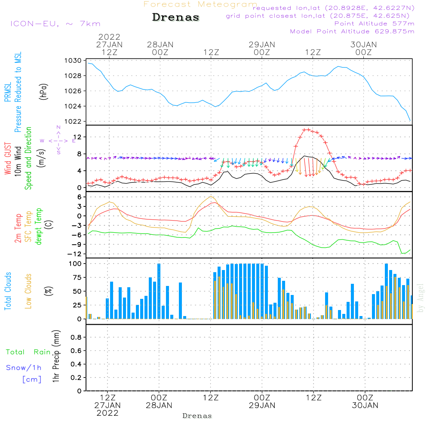Click the green 'Speed and Direction' label
This screenshot has height=430, width=430.
point(28,158)
